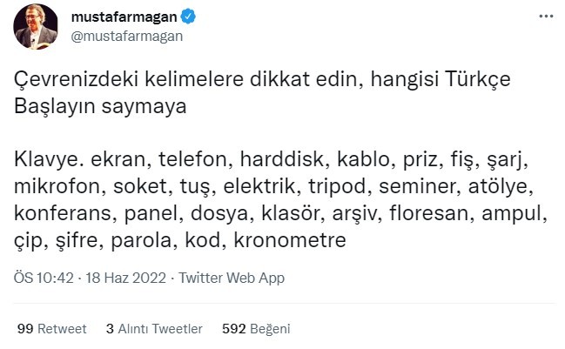Click the word kronometre in the tweet
This screenshot has height=349, width=565.
click(286, 239)
